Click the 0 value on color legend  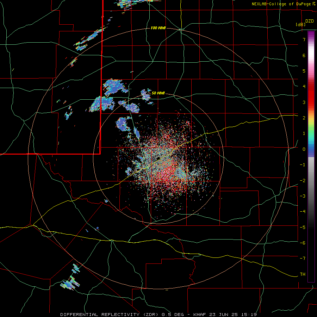(304, 149)
